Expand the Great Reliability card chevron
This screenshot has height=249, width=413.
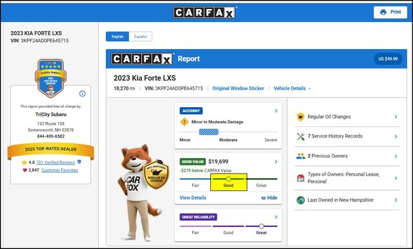point(276,217)
